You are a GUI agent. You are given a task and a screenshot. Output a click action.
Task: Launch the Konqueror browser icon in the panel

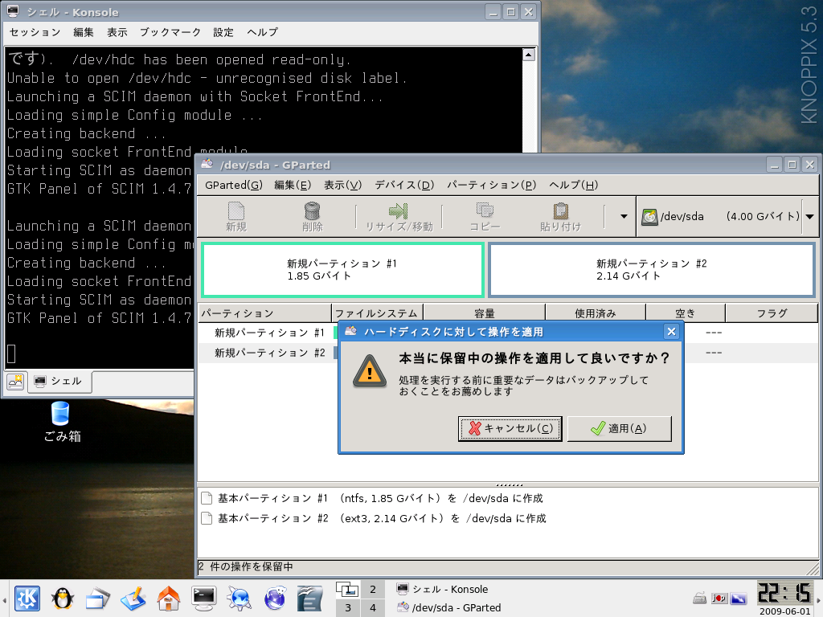tap(240, 598)
